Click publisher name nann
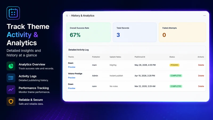 pyautogui.click(x=94, y=86)
